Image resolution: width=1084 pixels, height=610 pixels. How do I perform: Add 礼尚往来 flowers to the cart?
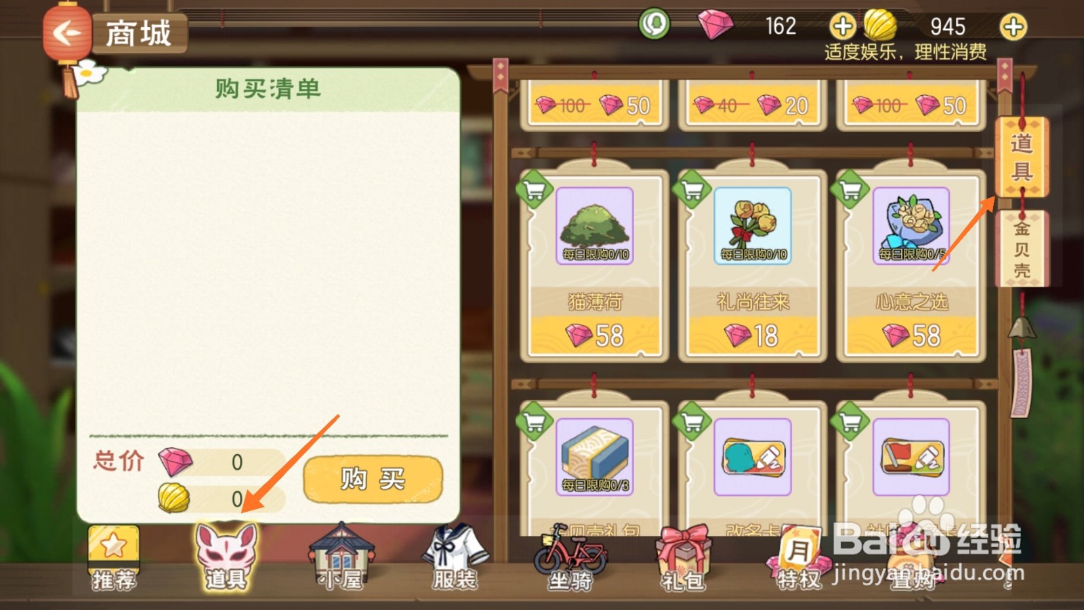point(692,190)
